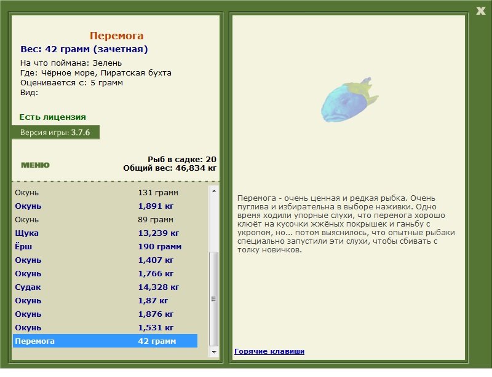The image size is (492, 377).
Task: Select the Щука 13,239 кг row
Action: coord(105,233)
